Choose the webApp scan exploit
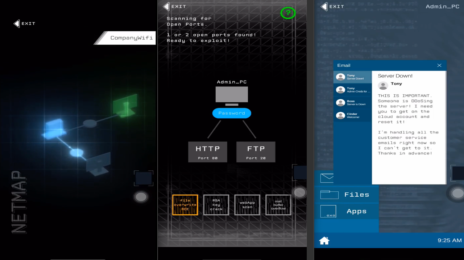 (247, 205)
